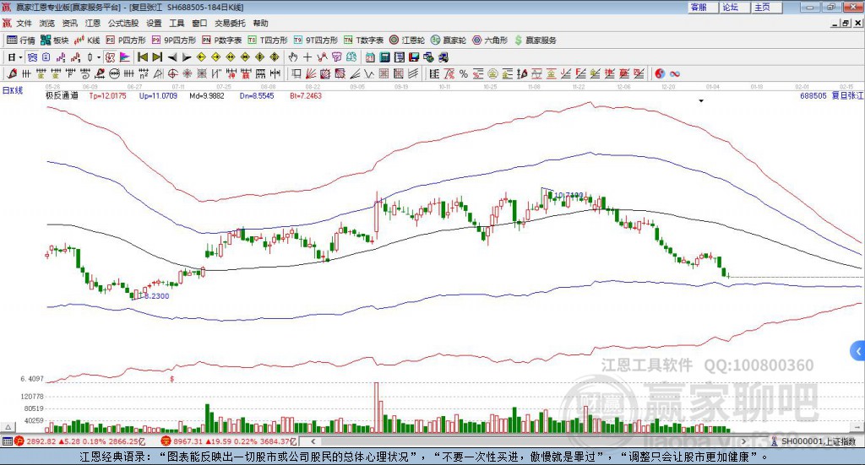
Task: Select the n² number tool icon
Action: (144, 73)
